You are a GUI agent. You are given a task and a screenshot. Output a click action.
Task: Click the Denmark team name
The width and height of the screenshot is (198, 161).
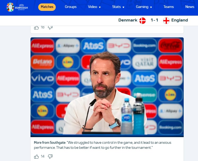[x=128, y=20]
